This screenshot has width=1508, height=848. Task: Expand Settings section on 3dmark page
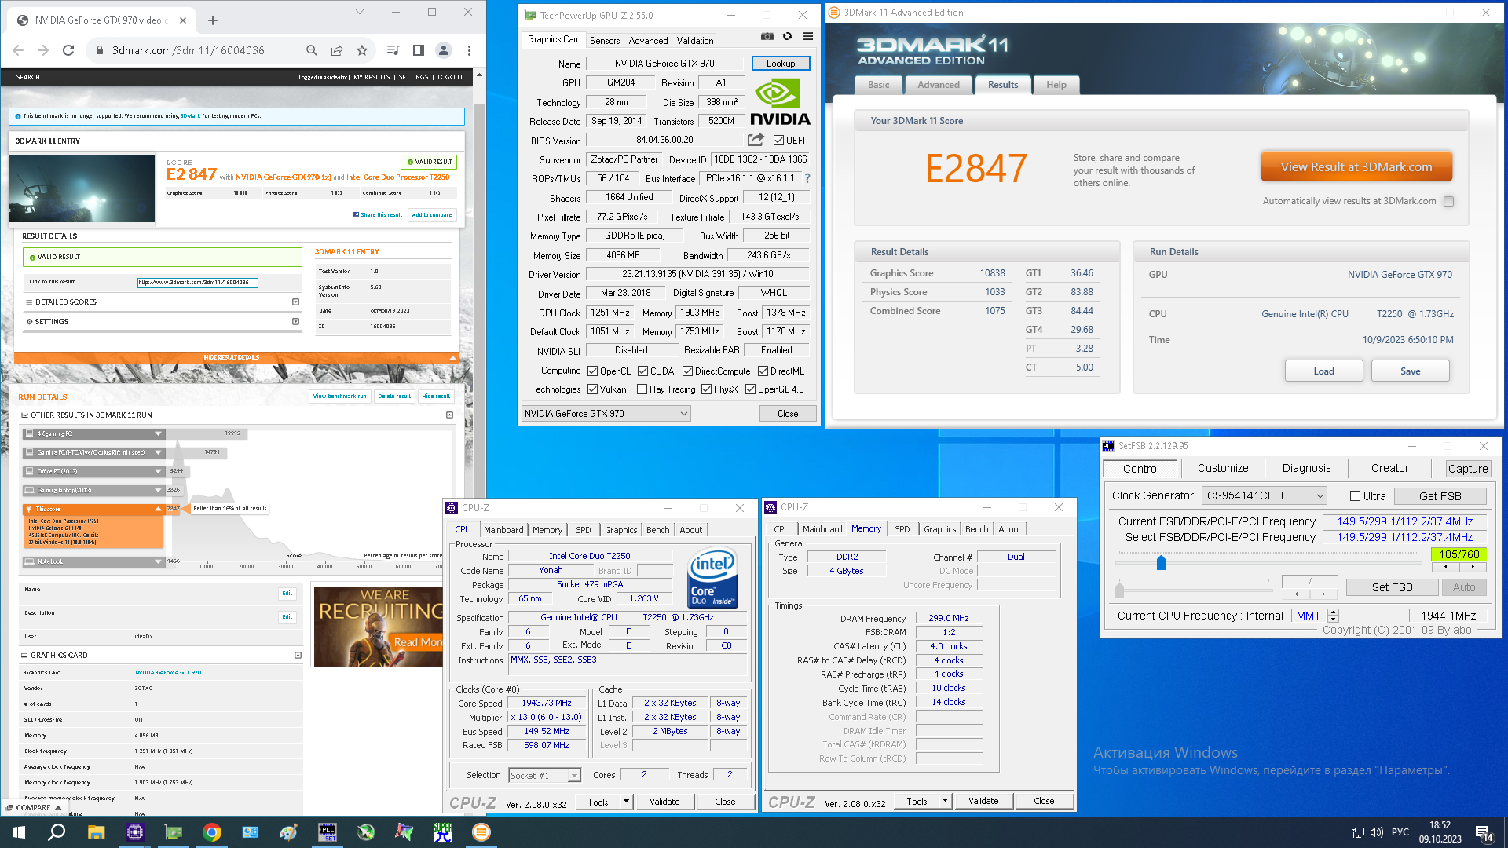coord(295,322)
